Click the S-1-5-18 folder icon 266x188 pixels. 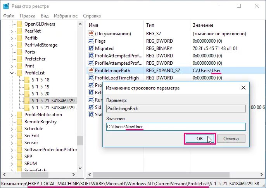click(27, 80)
